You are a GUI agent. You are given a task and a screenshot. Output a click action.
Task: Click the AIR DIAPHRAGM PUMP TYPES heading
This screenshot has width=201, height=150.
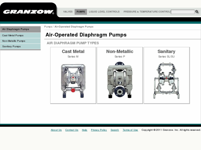coord(73,43)
